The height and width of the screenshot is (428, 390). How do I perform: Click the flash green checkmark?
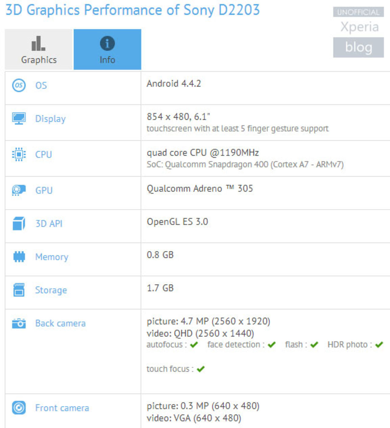(x=314, y=345)
